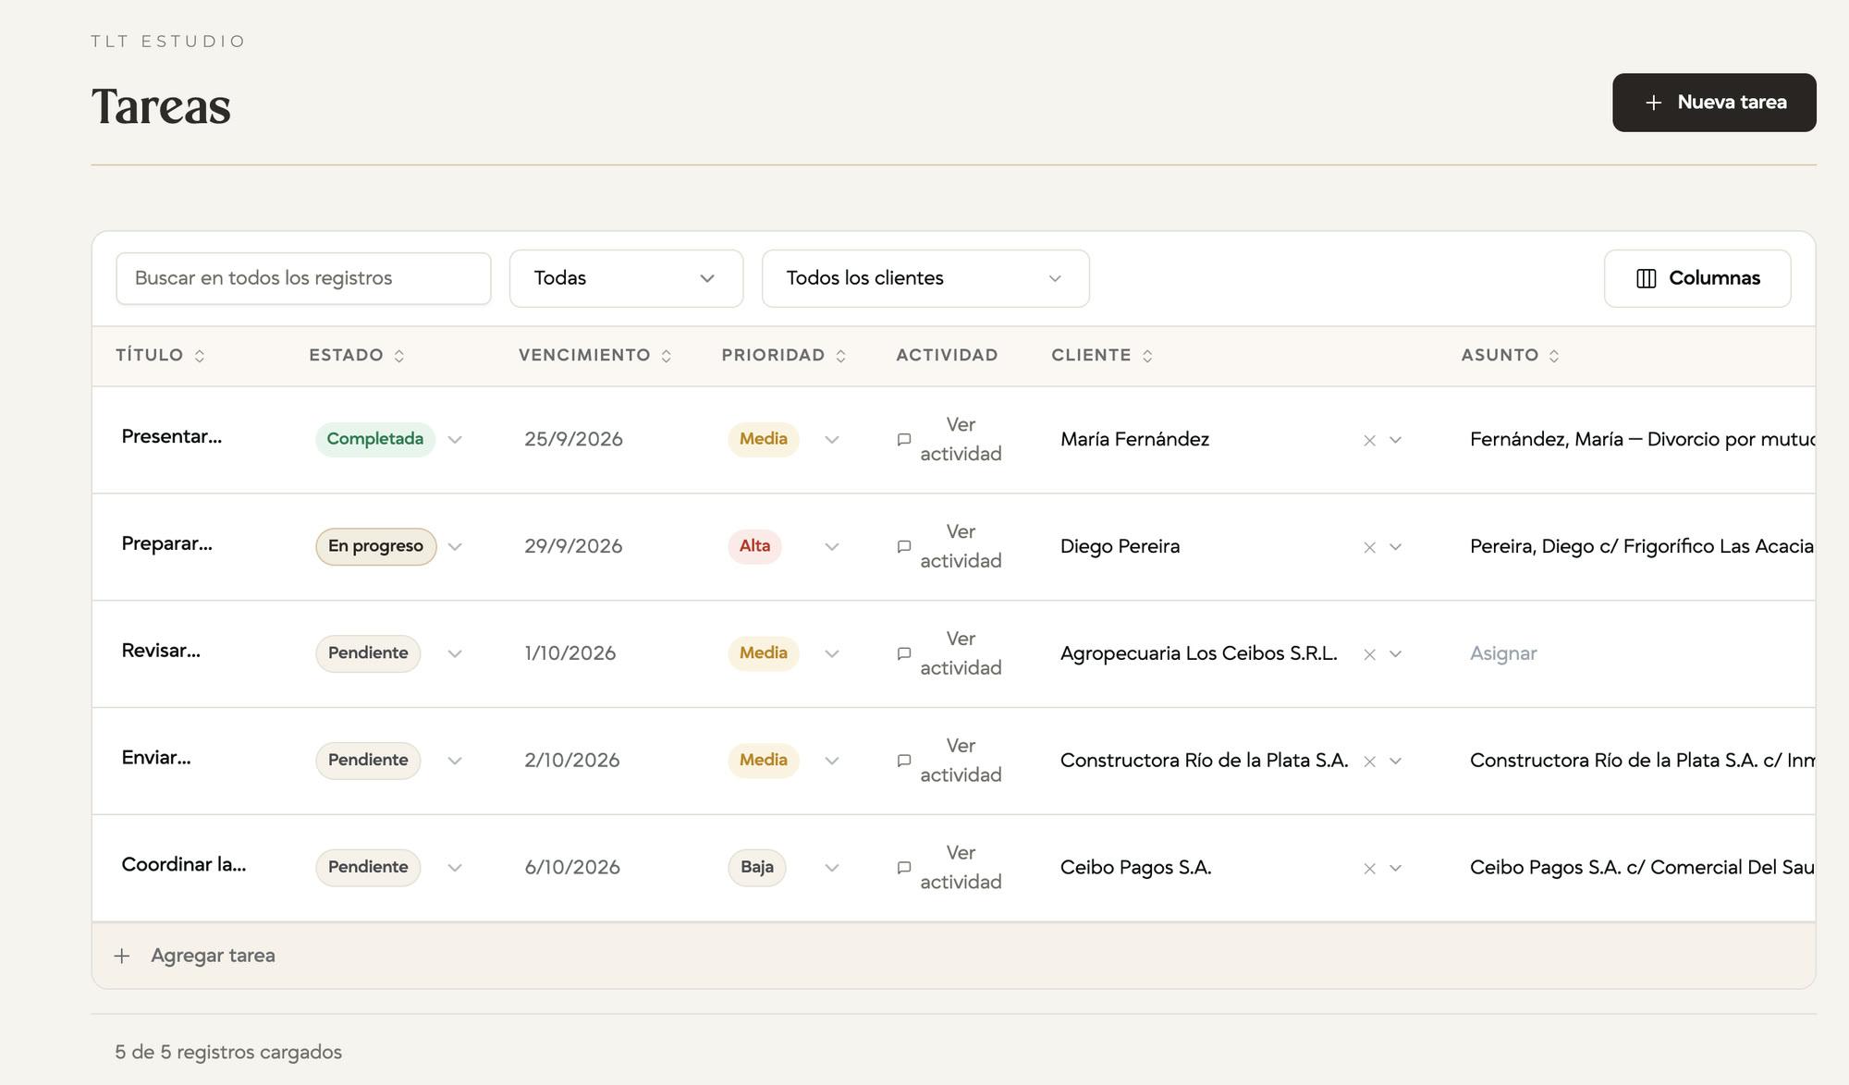
Task: Click the Nueva tarea button
Action: [1714, 103]
